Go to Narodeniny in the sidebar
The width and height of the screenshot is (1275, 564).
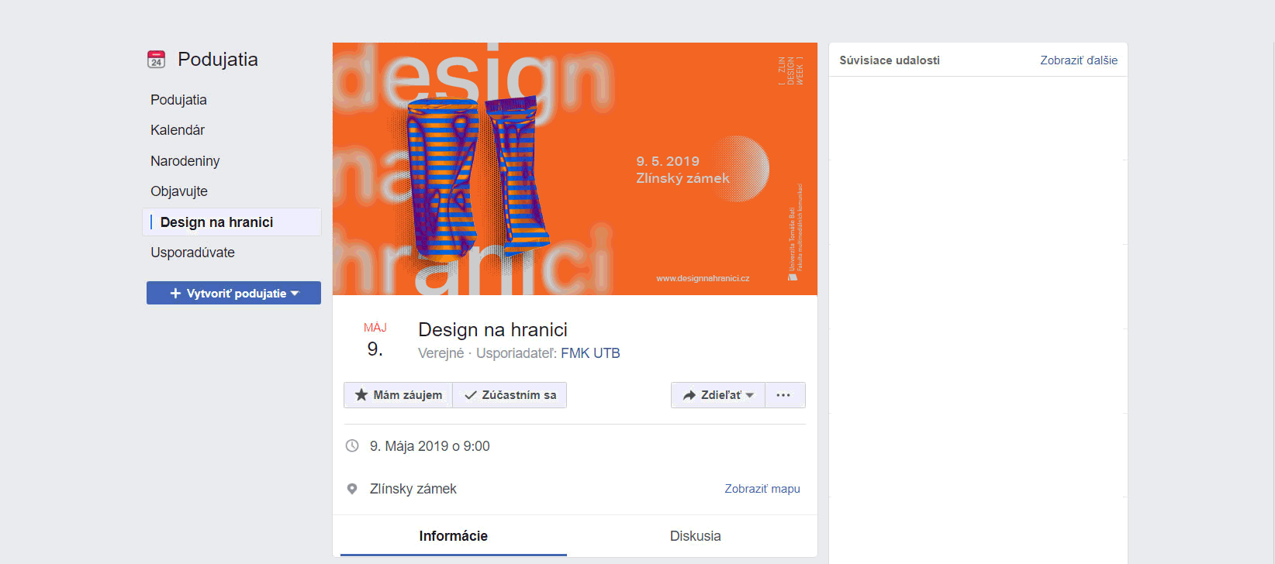pos(185,161)
